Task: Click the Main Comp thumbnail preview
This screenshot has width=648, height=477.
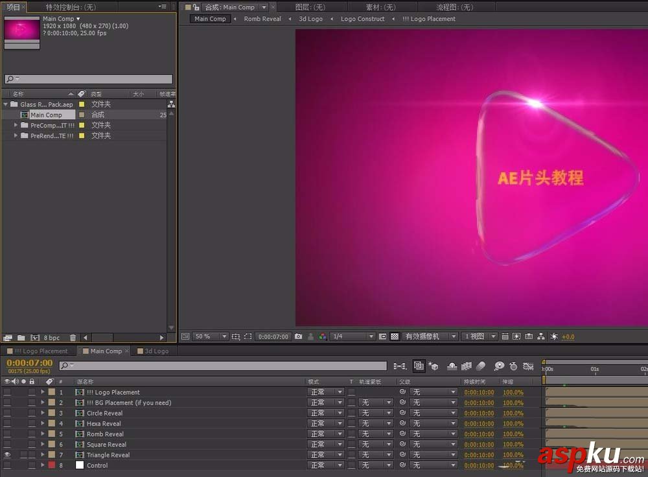Action: point(22,32)
